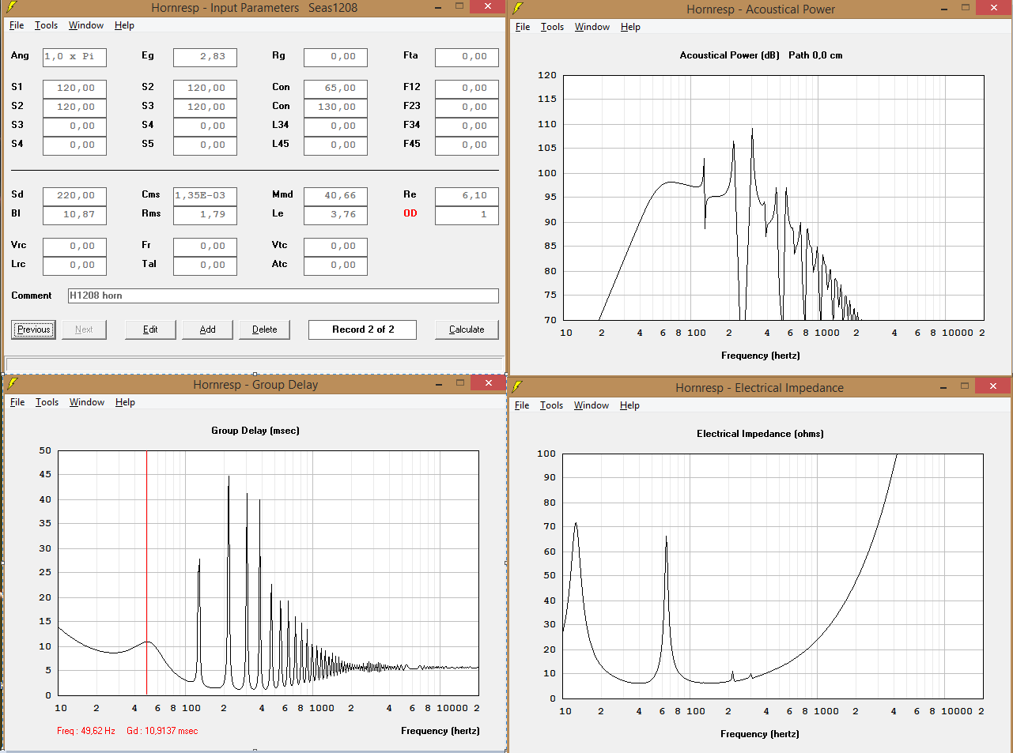The height and width of the screenshot is (753, 1013).
Task: Open Help menu in Group Delay window
Action: (x=125, y=402)
